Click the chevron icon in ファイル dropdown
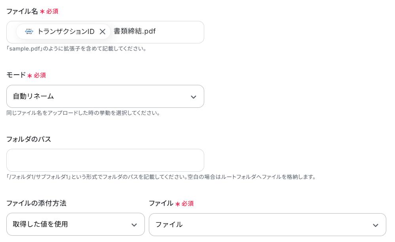Screen dimensions: 395x242 (375, 225)
